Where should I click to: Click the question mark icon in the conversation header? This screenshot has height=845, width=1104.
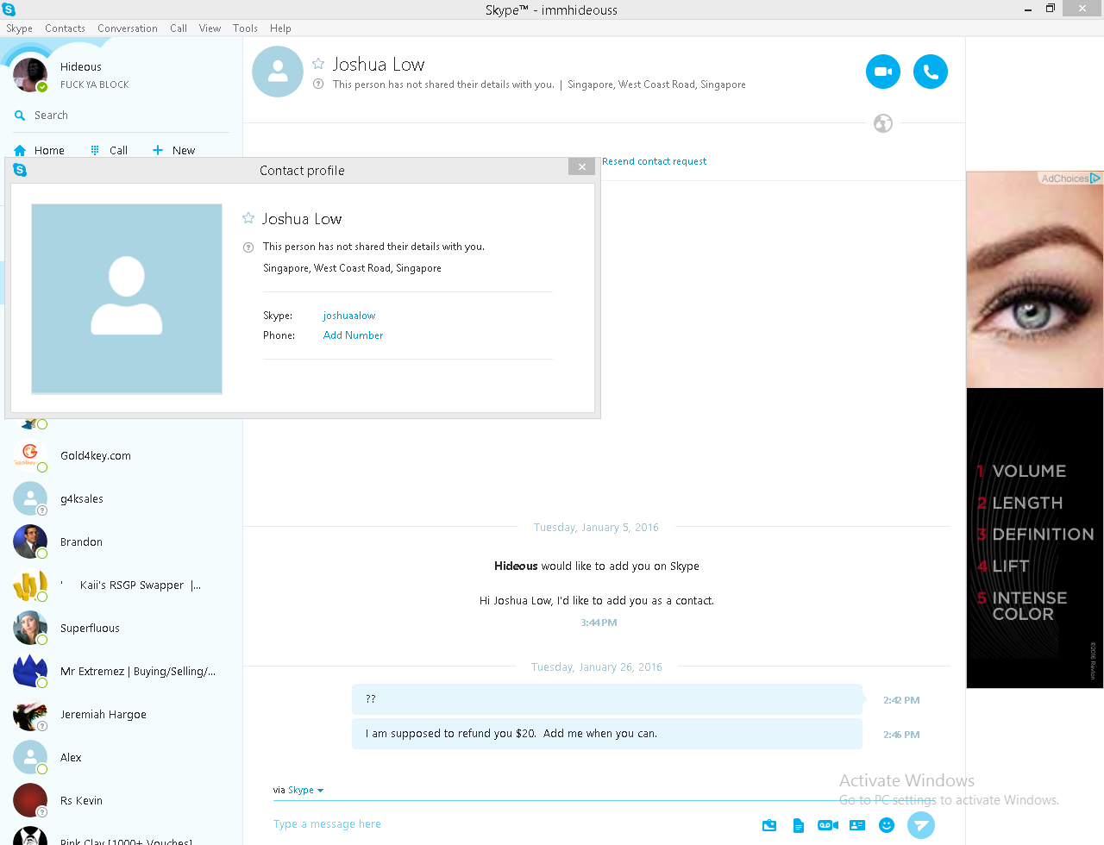click(318, 84)
